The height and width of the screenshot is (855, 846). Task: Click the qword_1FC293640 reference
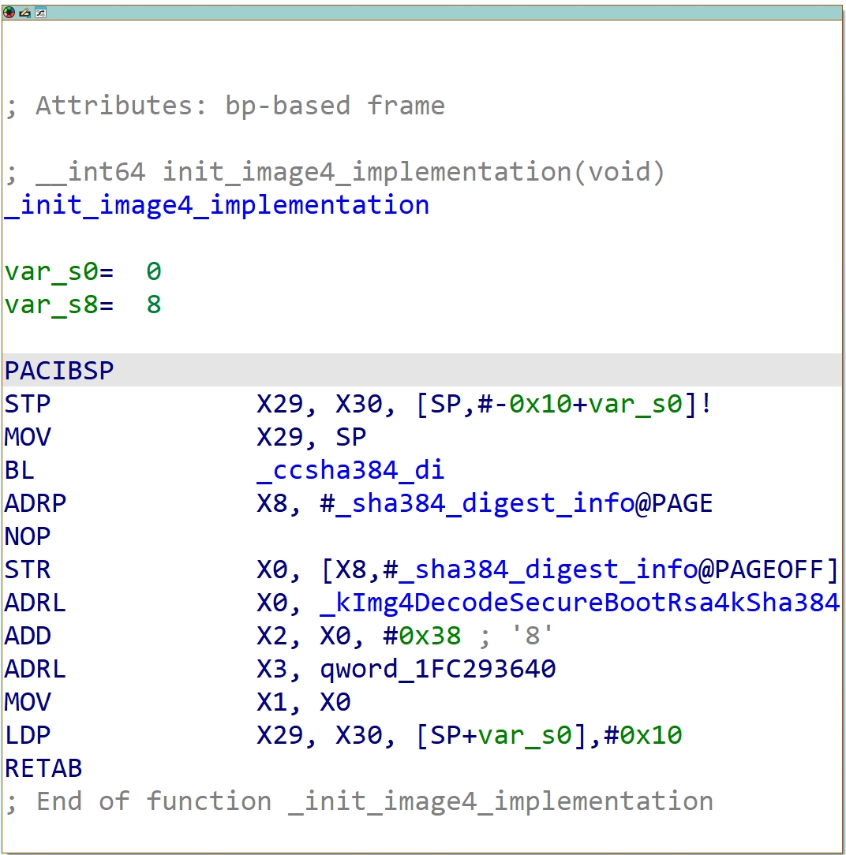point(437,669)
